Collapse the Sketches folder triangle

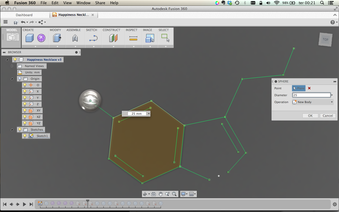coord(12,130)
